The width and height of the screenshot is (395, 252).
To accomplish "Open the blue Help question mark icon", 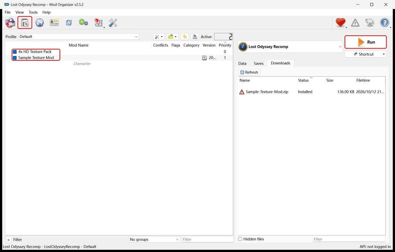I will [385, 22].
